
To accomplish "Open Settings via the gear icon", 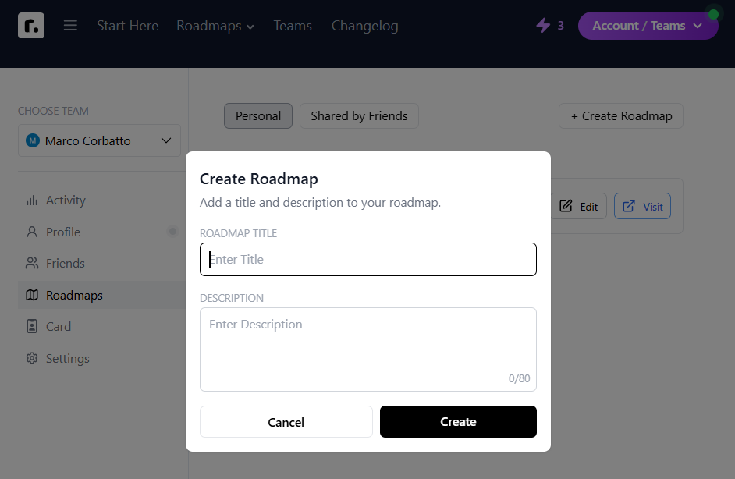I will 32,359.
